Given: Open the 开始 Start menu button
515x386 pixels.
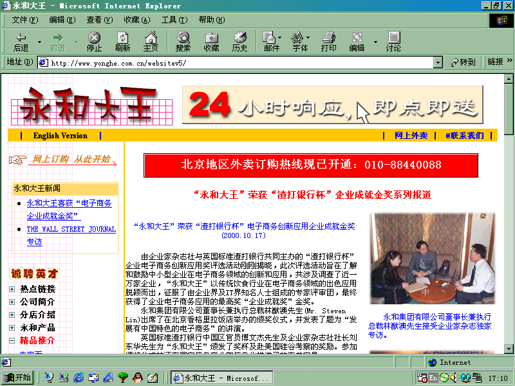Looking at the screenshot, I should (x=17, y=378).
